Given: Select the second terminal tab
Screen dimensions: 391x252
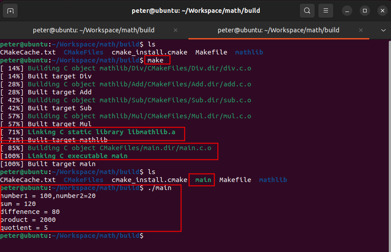Looking at the screenshot, I should 278,30.
